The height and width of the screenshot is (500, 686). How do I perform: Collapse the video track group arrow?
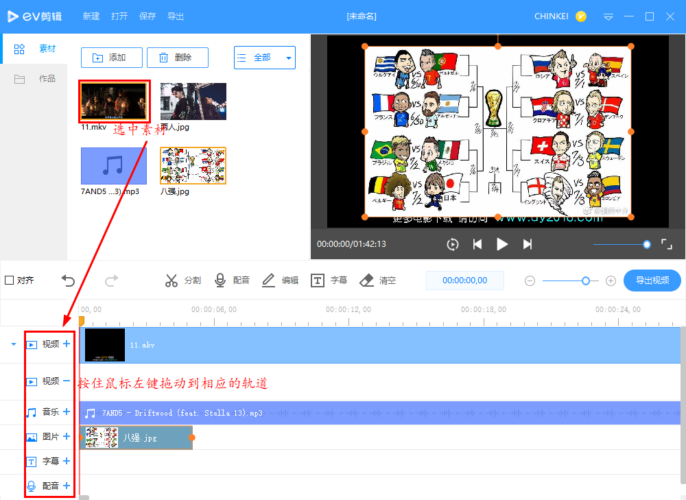pyautogui.click(x=14, y=344)
